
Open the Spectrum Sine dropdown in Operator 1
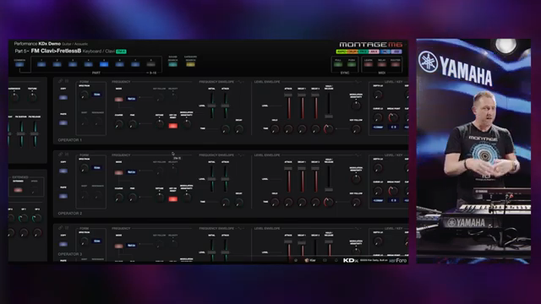point(97,95)
